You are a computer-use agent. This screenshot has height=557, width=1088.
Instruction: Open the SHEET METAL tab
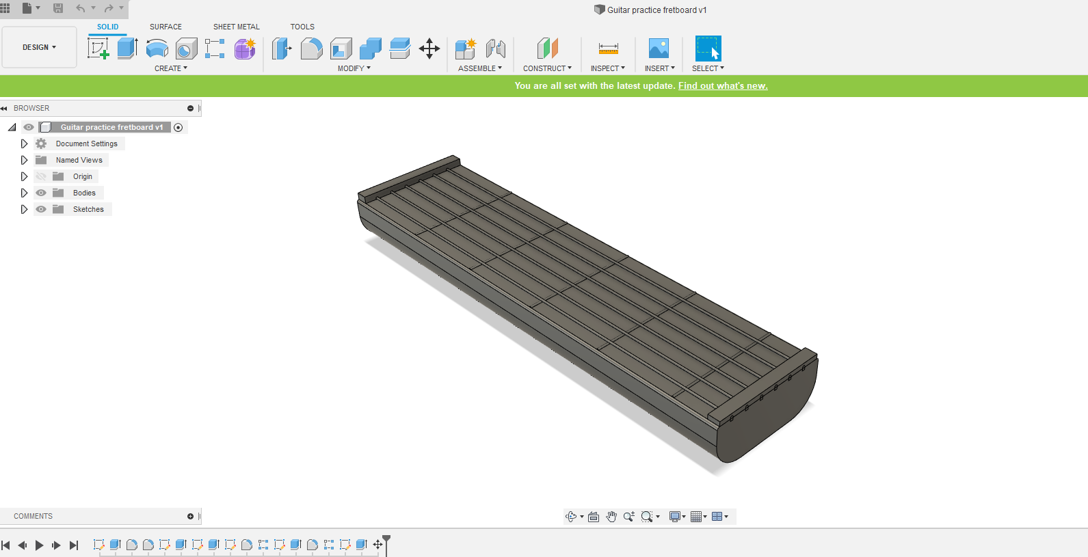pos(236,27)
